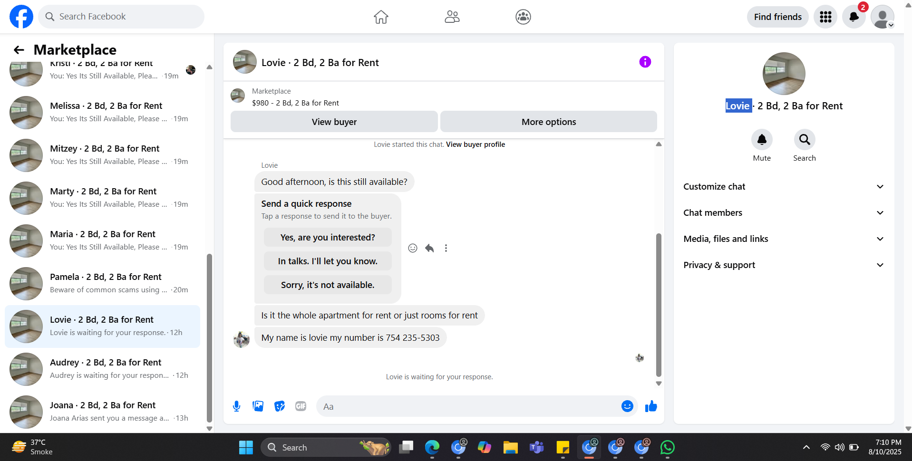Attach a photo file

(258, 406)
